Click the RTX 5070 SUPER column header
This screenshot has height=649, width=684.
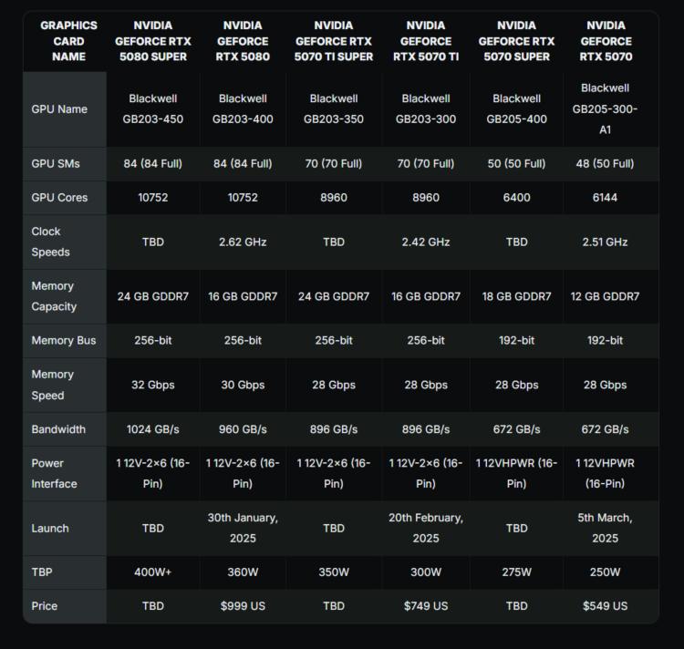[x=516, y=41]
